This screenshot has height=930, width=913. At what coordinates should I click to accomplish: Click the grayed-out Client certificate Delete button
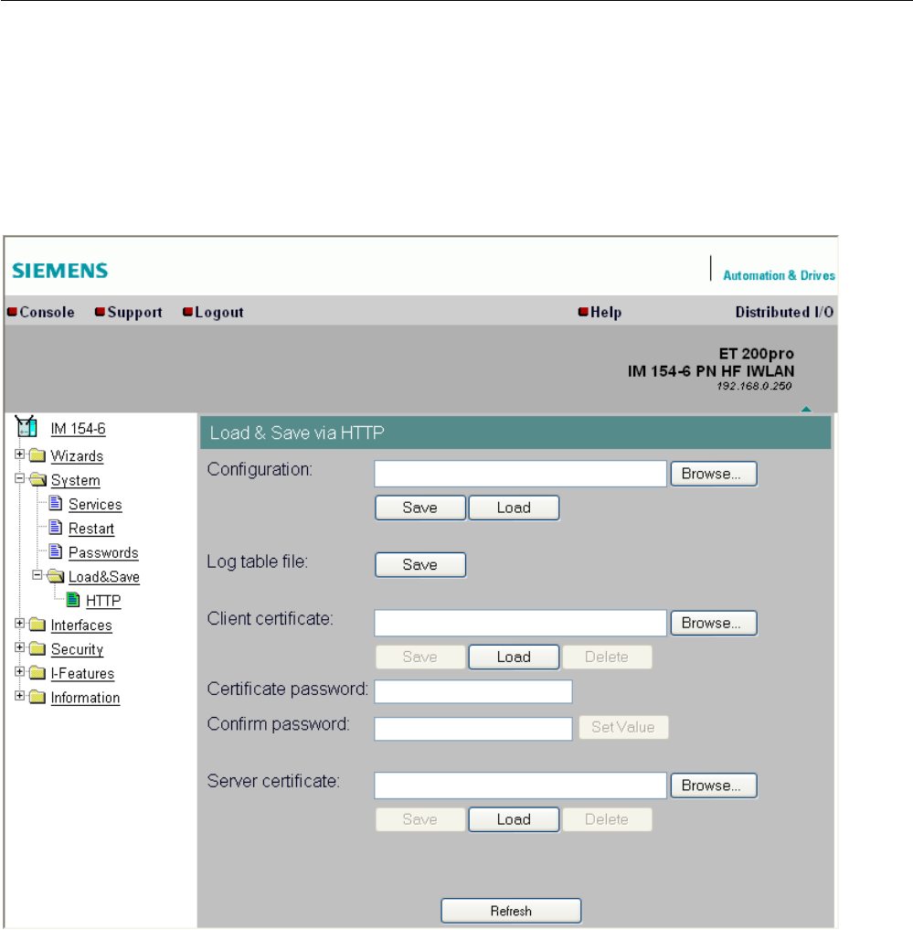(607, 657)
